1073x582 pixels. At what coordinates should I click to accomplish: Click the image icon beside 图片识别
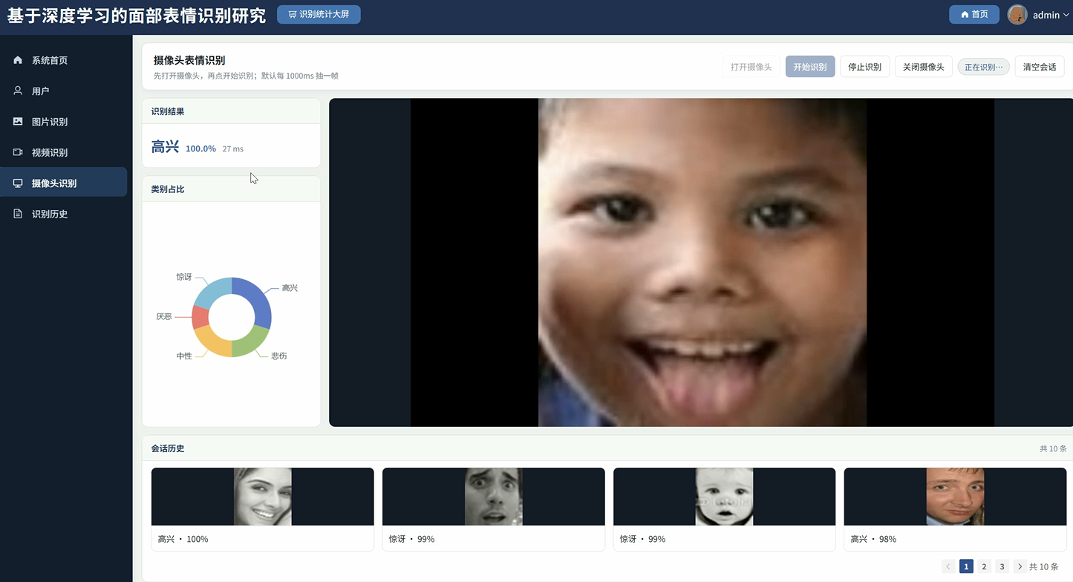click(18, 122)
